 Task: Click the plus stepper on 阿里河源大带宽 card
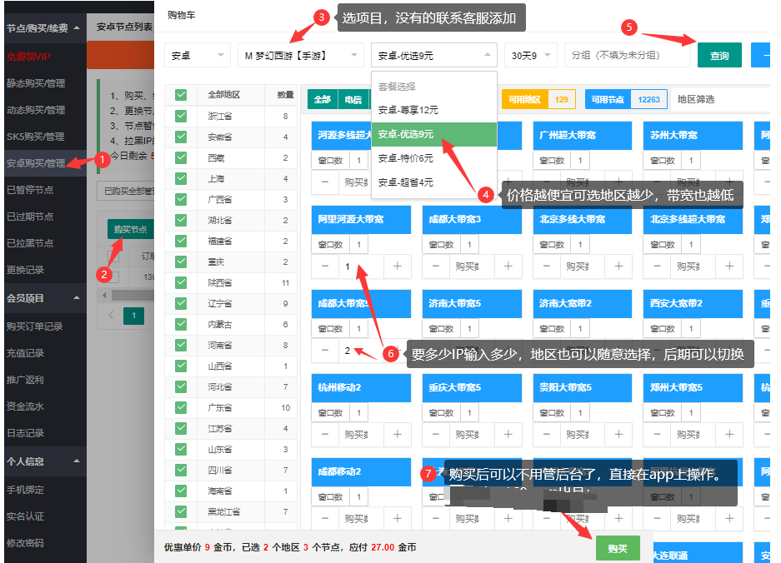click(398, 267)
